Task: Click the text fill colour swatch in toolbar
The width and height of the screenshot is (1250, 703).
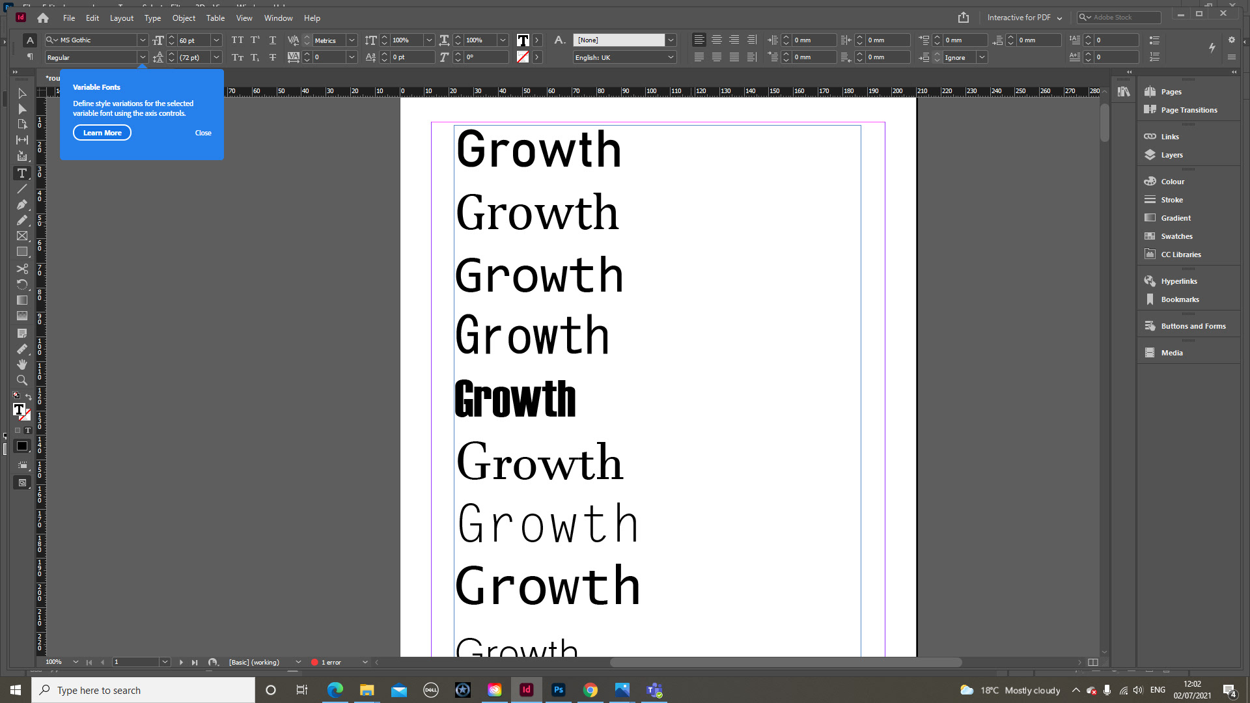Action: 19,409
